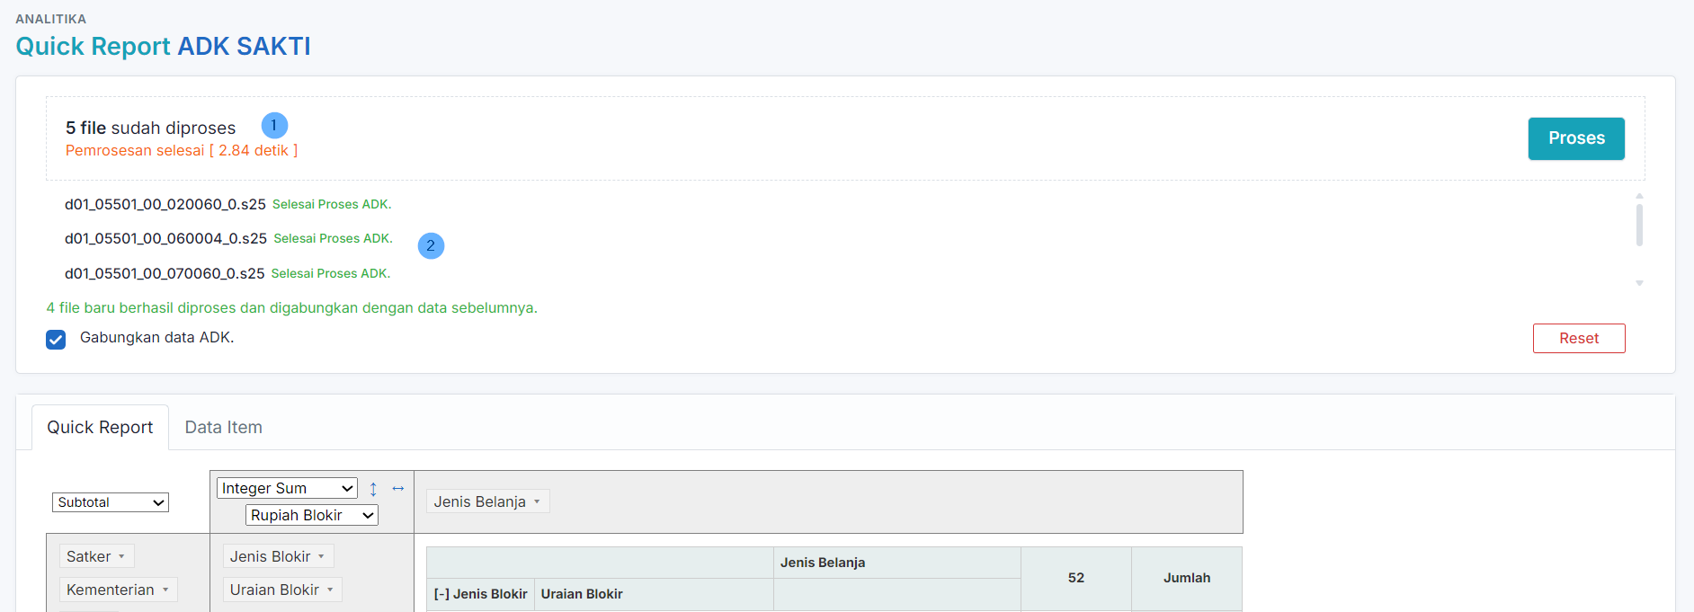Image resolution: width=1694 pixels, height=612 pixels.
Task: Click the red Reset button
Action: 1578,339
